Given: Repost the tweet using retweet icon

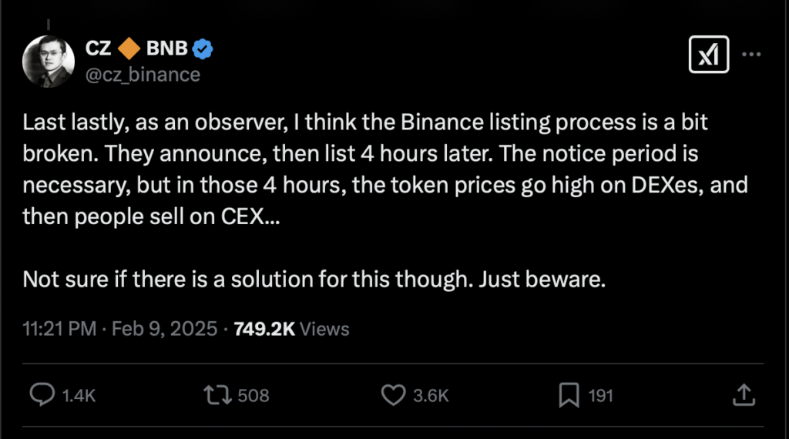Looking at the screenshot, I should point(217,395).
